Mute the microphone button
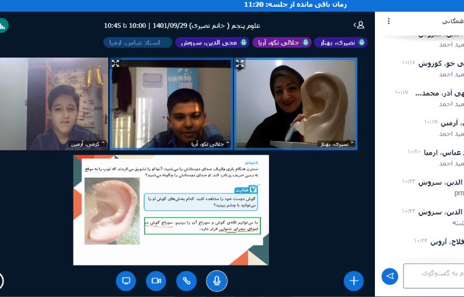The width and height of the screenshot is (464, 297). tap(217, 281)
